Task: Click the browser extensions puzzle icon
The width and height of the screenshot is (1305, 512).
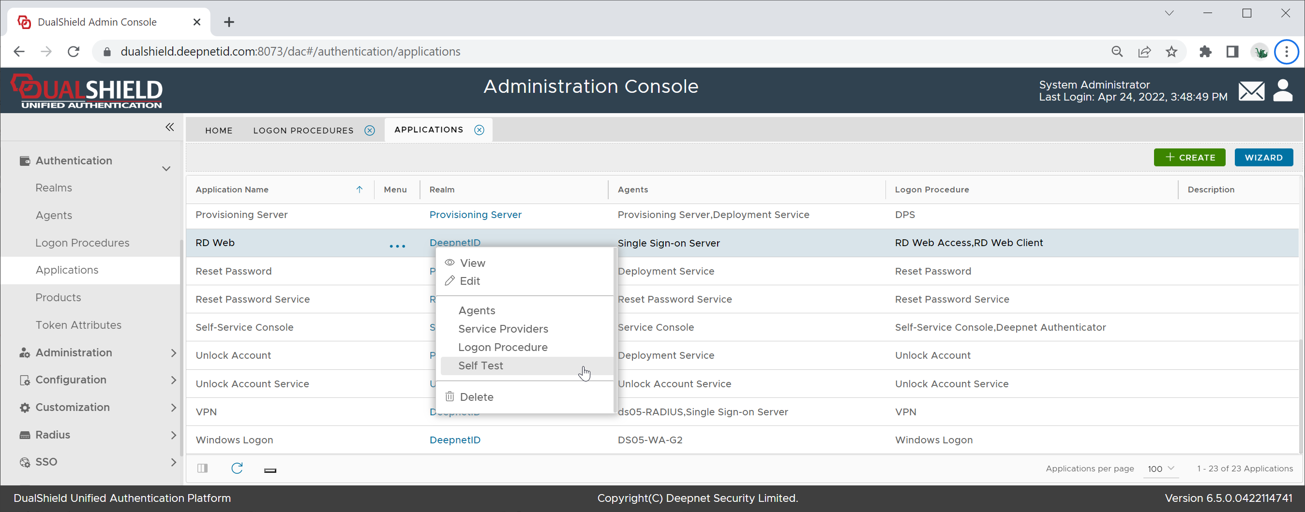Action: coord(1205,52)
